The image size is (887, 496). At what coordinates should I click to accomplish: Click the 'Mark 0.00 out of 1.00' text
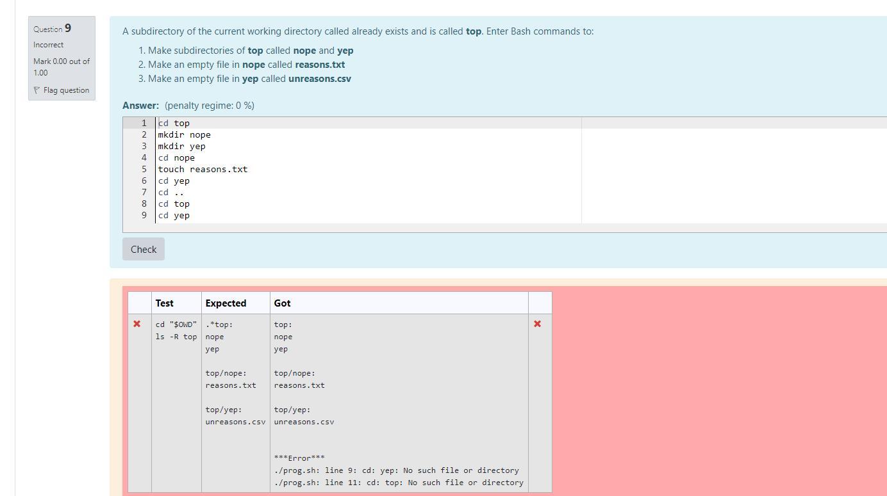(62, 67)
